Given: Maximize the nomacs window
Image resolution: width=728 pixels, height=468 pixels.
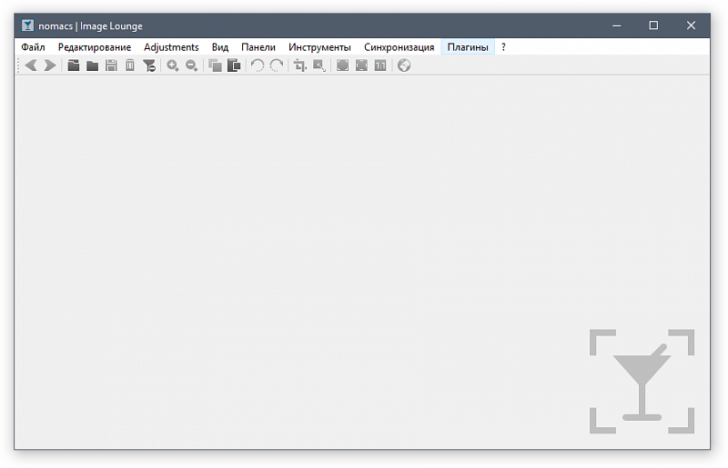Looking at the screenshot, I should [653, 25].
